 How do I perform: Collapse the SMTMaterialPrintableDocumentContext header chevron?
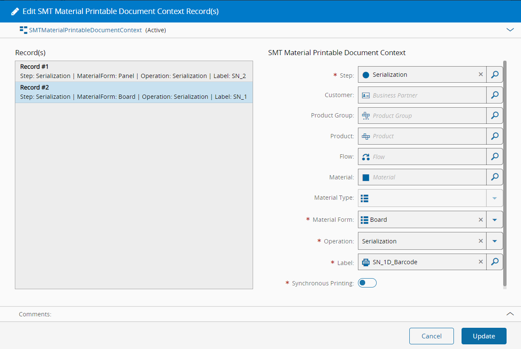click(x=510, y=30)
